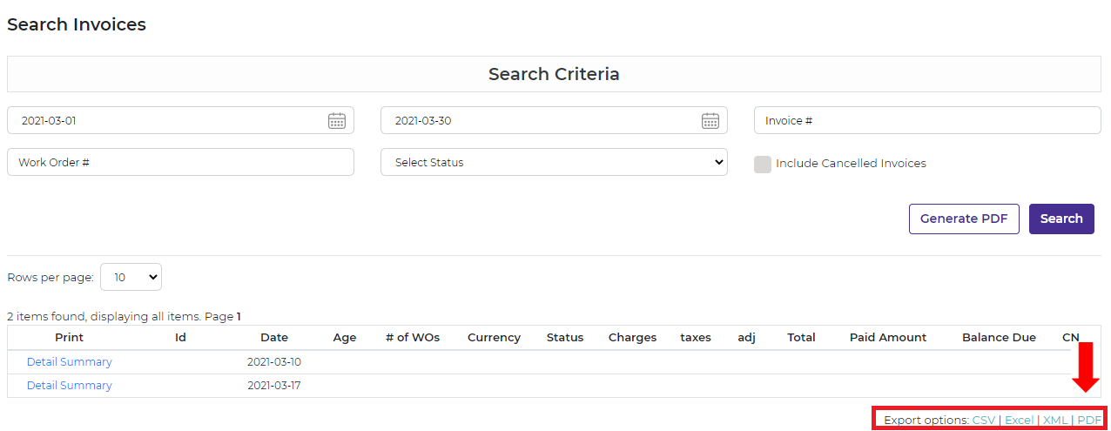Focus the end date field showing 2021-03-30
The height and width of the screenshot is (431, 1111).
[540, 121]
